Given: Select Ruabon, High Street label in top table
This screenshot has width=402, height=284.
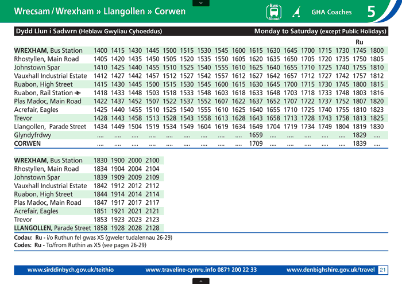Looking at the screenshot, I should [x=43, y=84].
